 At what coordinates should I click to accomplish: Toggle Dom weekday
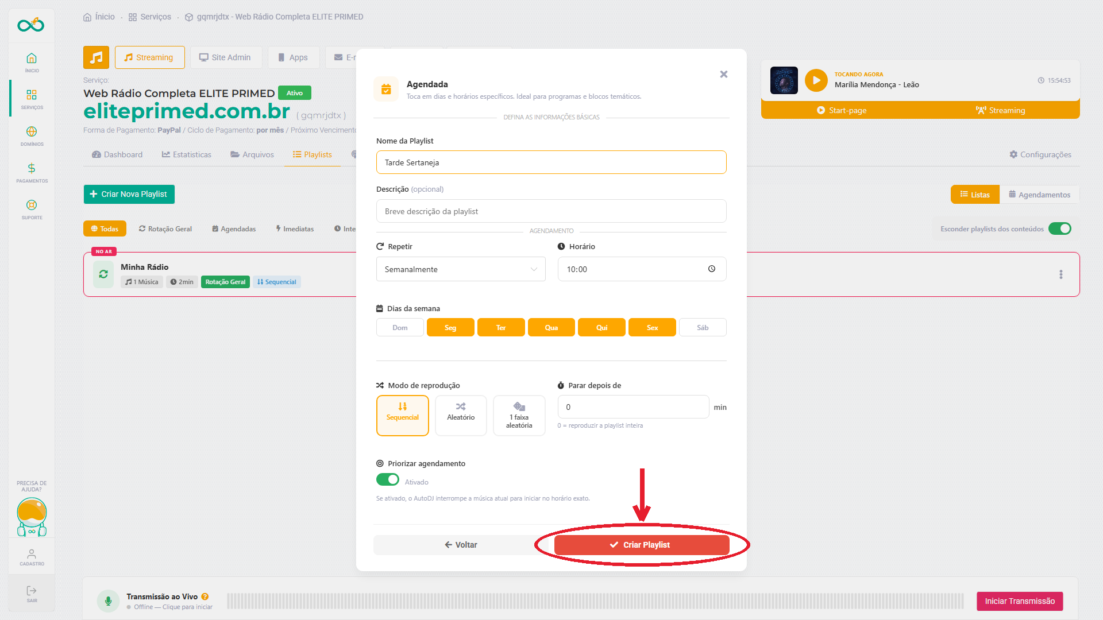coord(400,327)
